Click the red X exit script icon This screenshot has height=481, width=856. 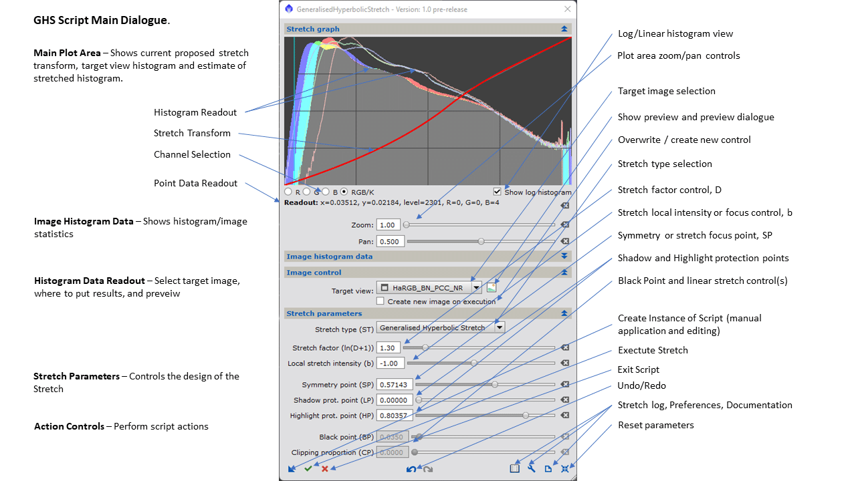325,469
